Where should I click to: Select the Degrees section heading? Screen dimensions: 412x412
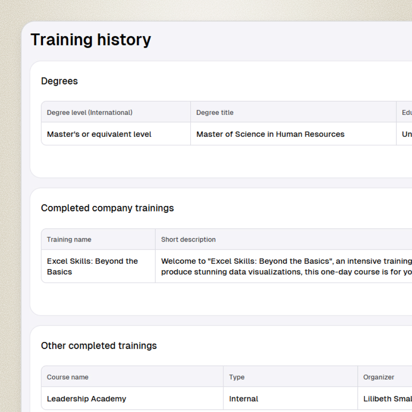pos(60,81)
